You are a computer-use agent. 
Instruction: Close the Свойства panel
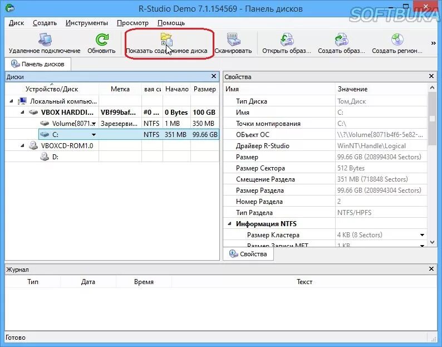(x=431, y=76)
